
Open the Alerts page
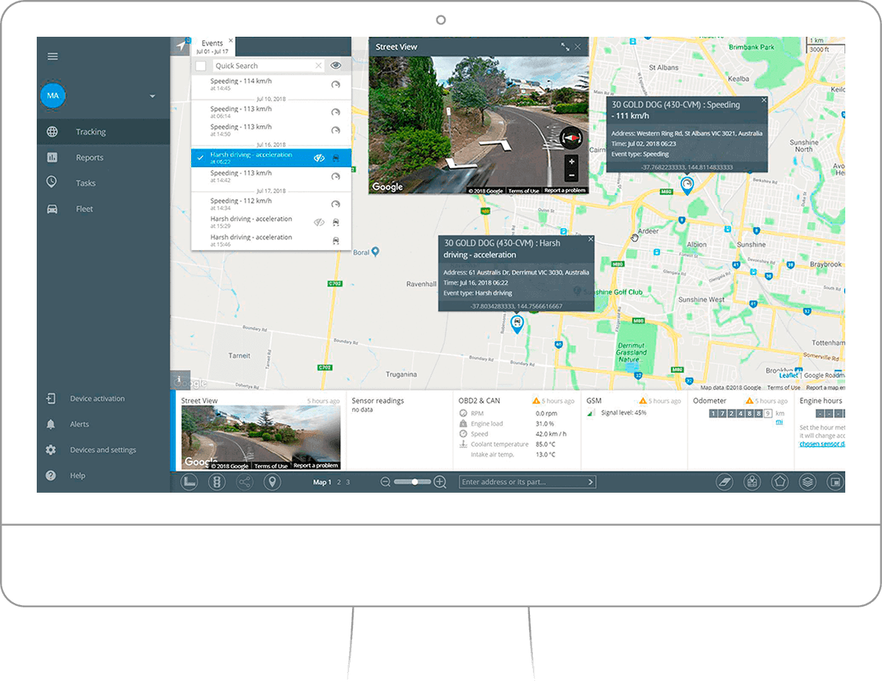[104, 424]
